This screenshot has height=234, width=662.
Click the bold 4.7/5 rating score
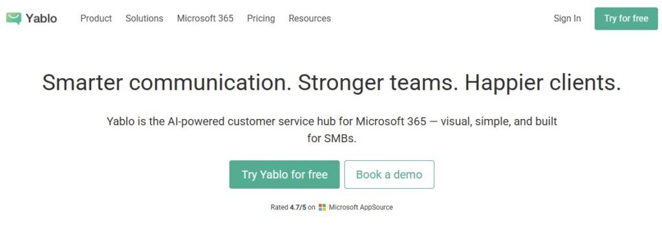pos(298,207)
